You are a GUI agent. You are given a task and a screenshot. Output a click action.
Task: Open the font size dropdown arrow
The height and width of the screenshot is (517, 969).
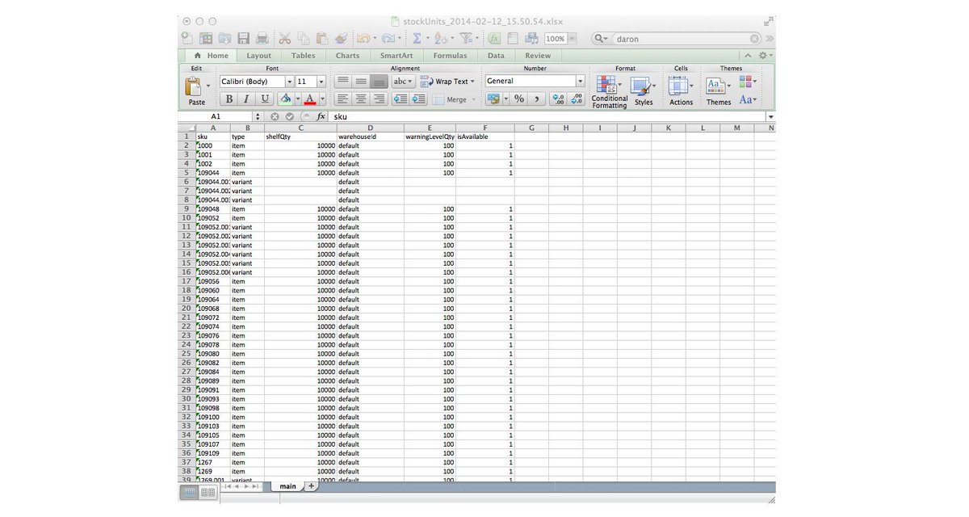pos(321,82)
